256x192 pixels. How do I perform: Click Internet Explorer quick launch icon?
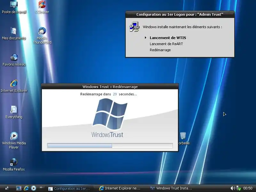pyautogui.click(x=26, y=188)
